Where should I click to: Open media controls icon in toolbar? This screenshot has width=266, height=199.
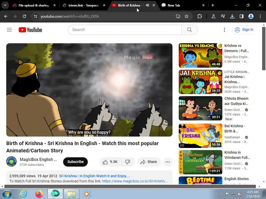pos(223,16)
